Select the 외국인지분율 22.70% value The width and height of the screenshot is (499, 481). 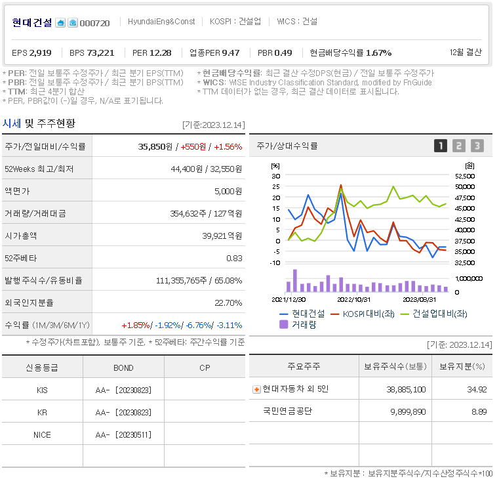click(x=228, y=303)
